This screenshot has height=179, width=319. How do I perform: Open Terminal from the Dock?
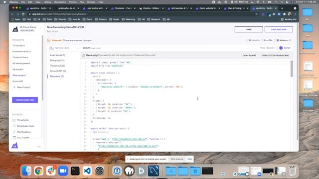75,171
